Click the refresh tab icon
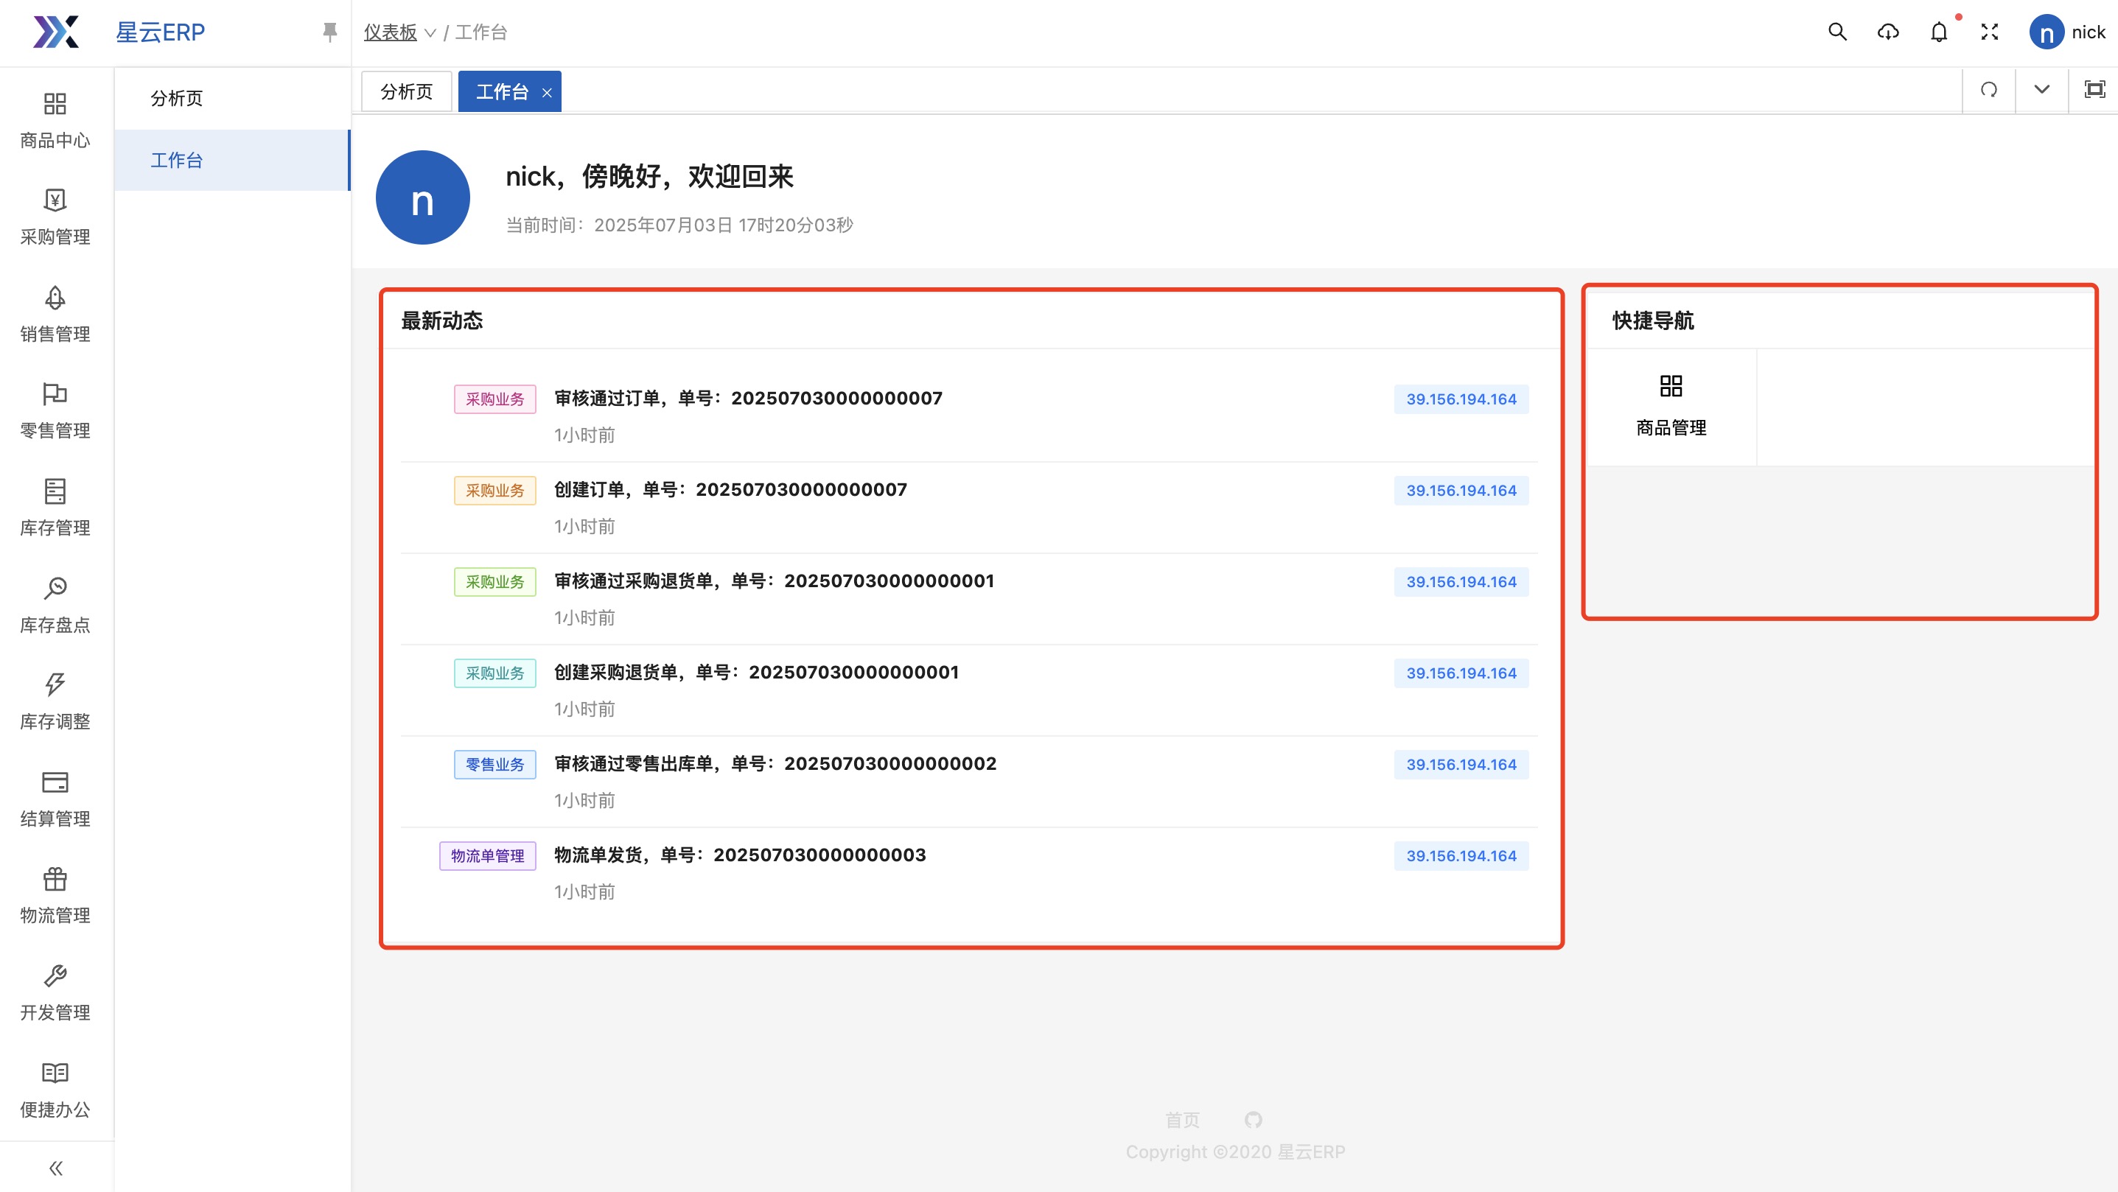 pyautogui.click(x=1988, y=90)
